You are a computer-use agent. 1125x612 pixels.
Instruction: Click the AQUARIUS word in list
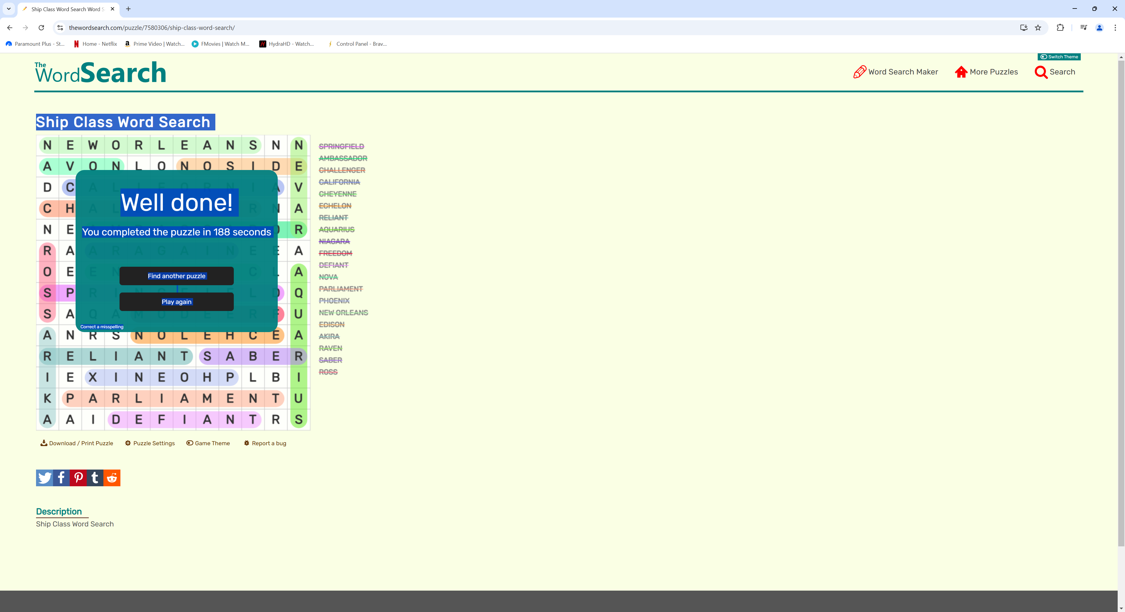click(x=337, y=229)
